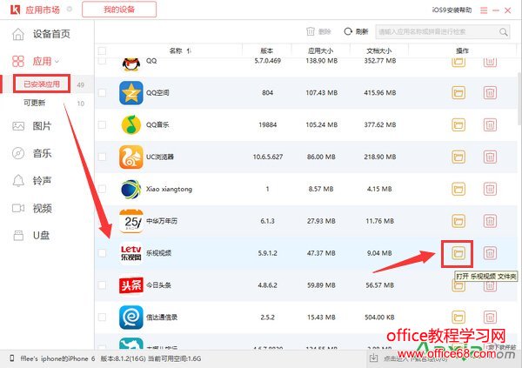522x368 pixels.
Task: Click the search magnifier icon
Action: [504, 32]
